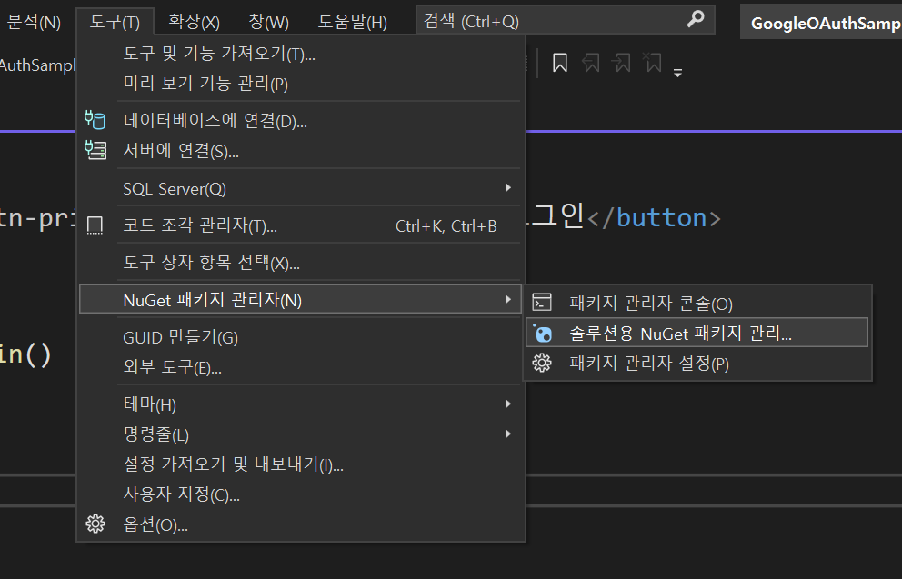The height and width of the screenshot is (579, 902).
Task: Open the 명령줄(L) submenu
Action: point(300,434)
